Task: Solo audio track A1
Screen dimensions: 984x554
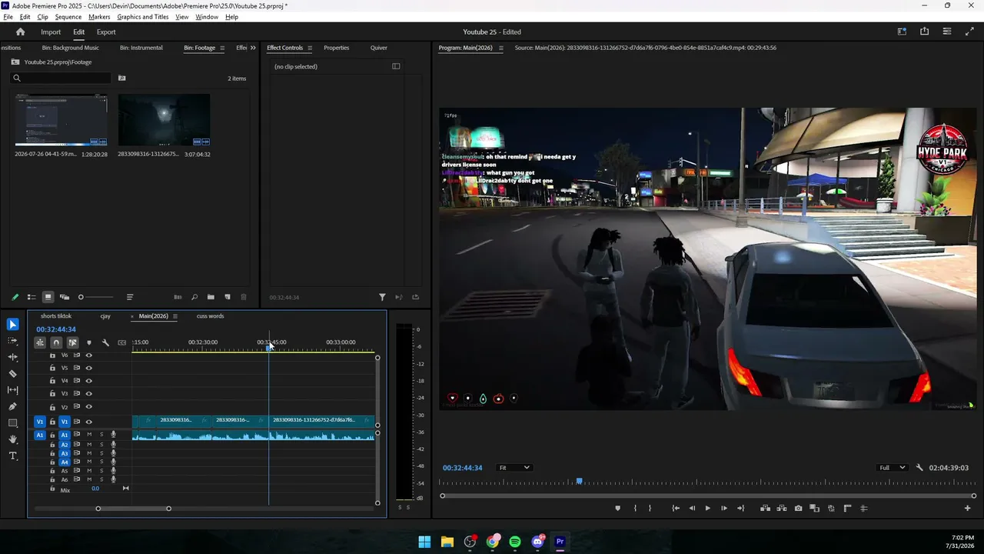Action: pos(101,435)
